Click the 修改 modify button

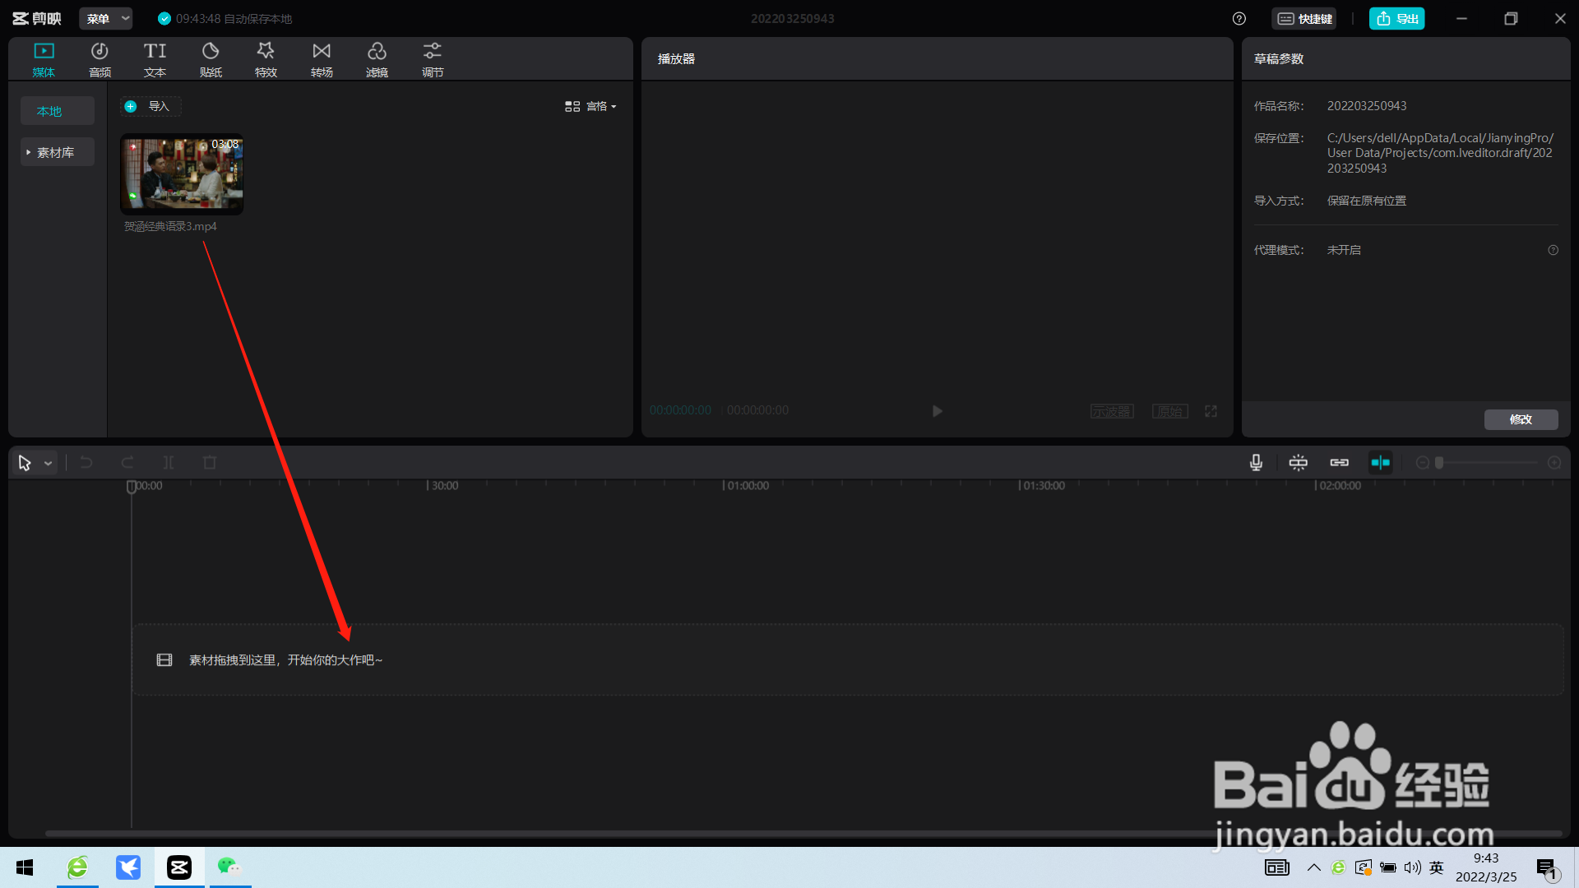click(1521, 419)
